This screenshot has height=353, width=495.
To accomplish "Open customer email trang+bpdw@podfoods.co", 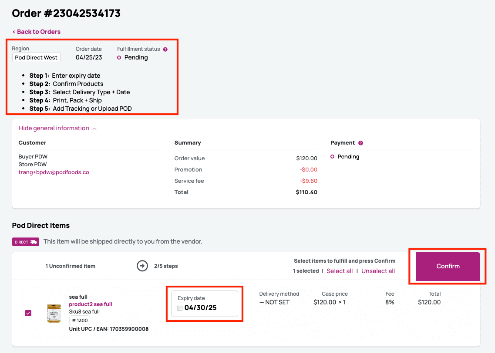I will pyautogui.click(x=54, y=172).
